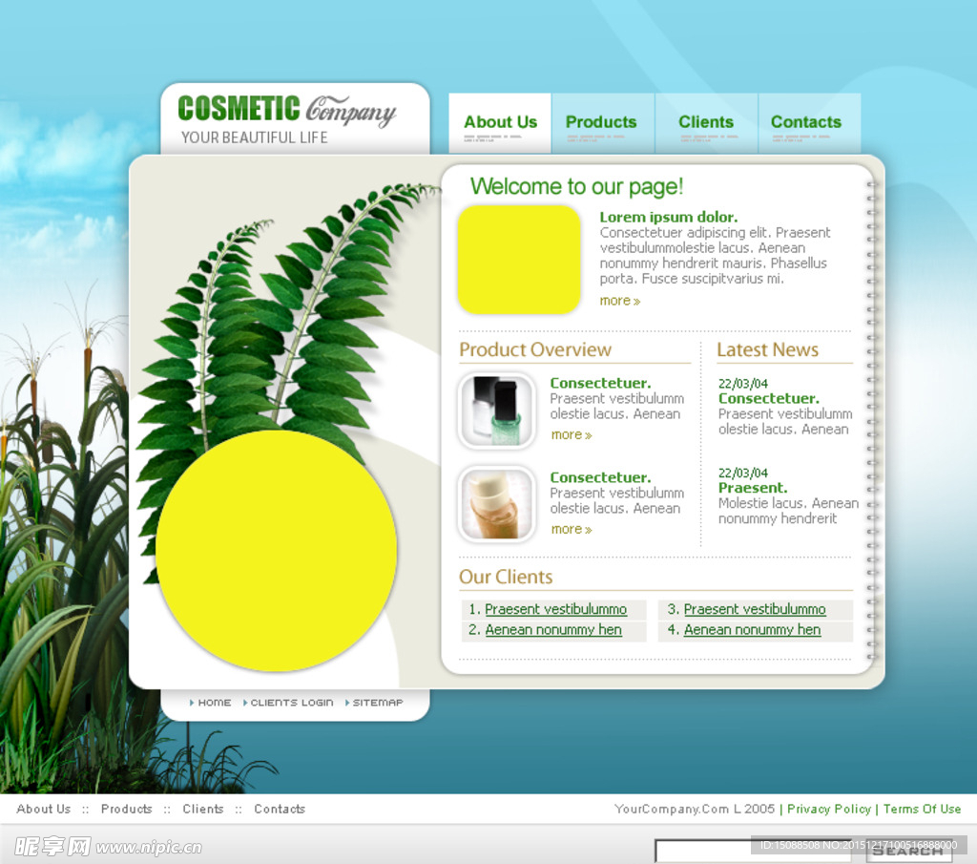The height and width of the screenshot is (864, 977).
Task: Click the yellow welcome image placeholder
Action: [519, 260]
